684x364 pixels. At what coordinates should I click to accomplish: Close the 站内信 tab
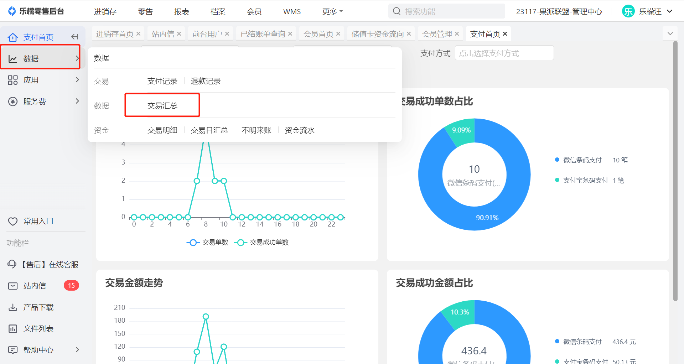[x=179, y=33]
